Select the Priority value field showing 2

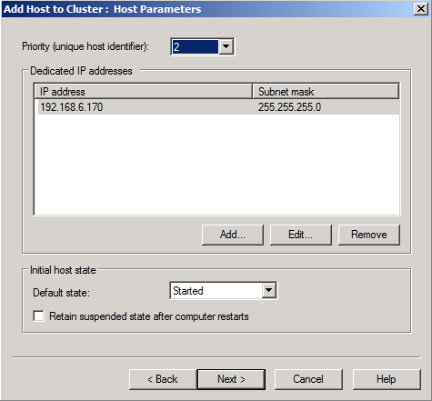coord(195,46)
